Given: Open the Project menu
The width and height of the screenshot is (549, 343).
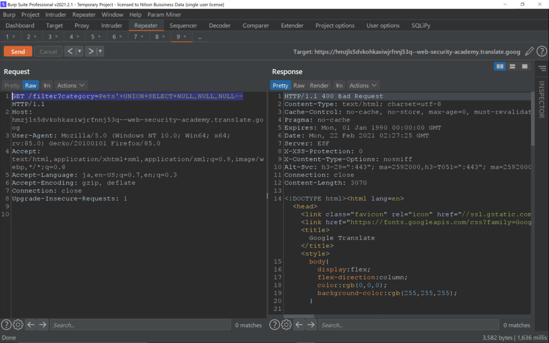Looking at the screenshot, I should (31, 15).
